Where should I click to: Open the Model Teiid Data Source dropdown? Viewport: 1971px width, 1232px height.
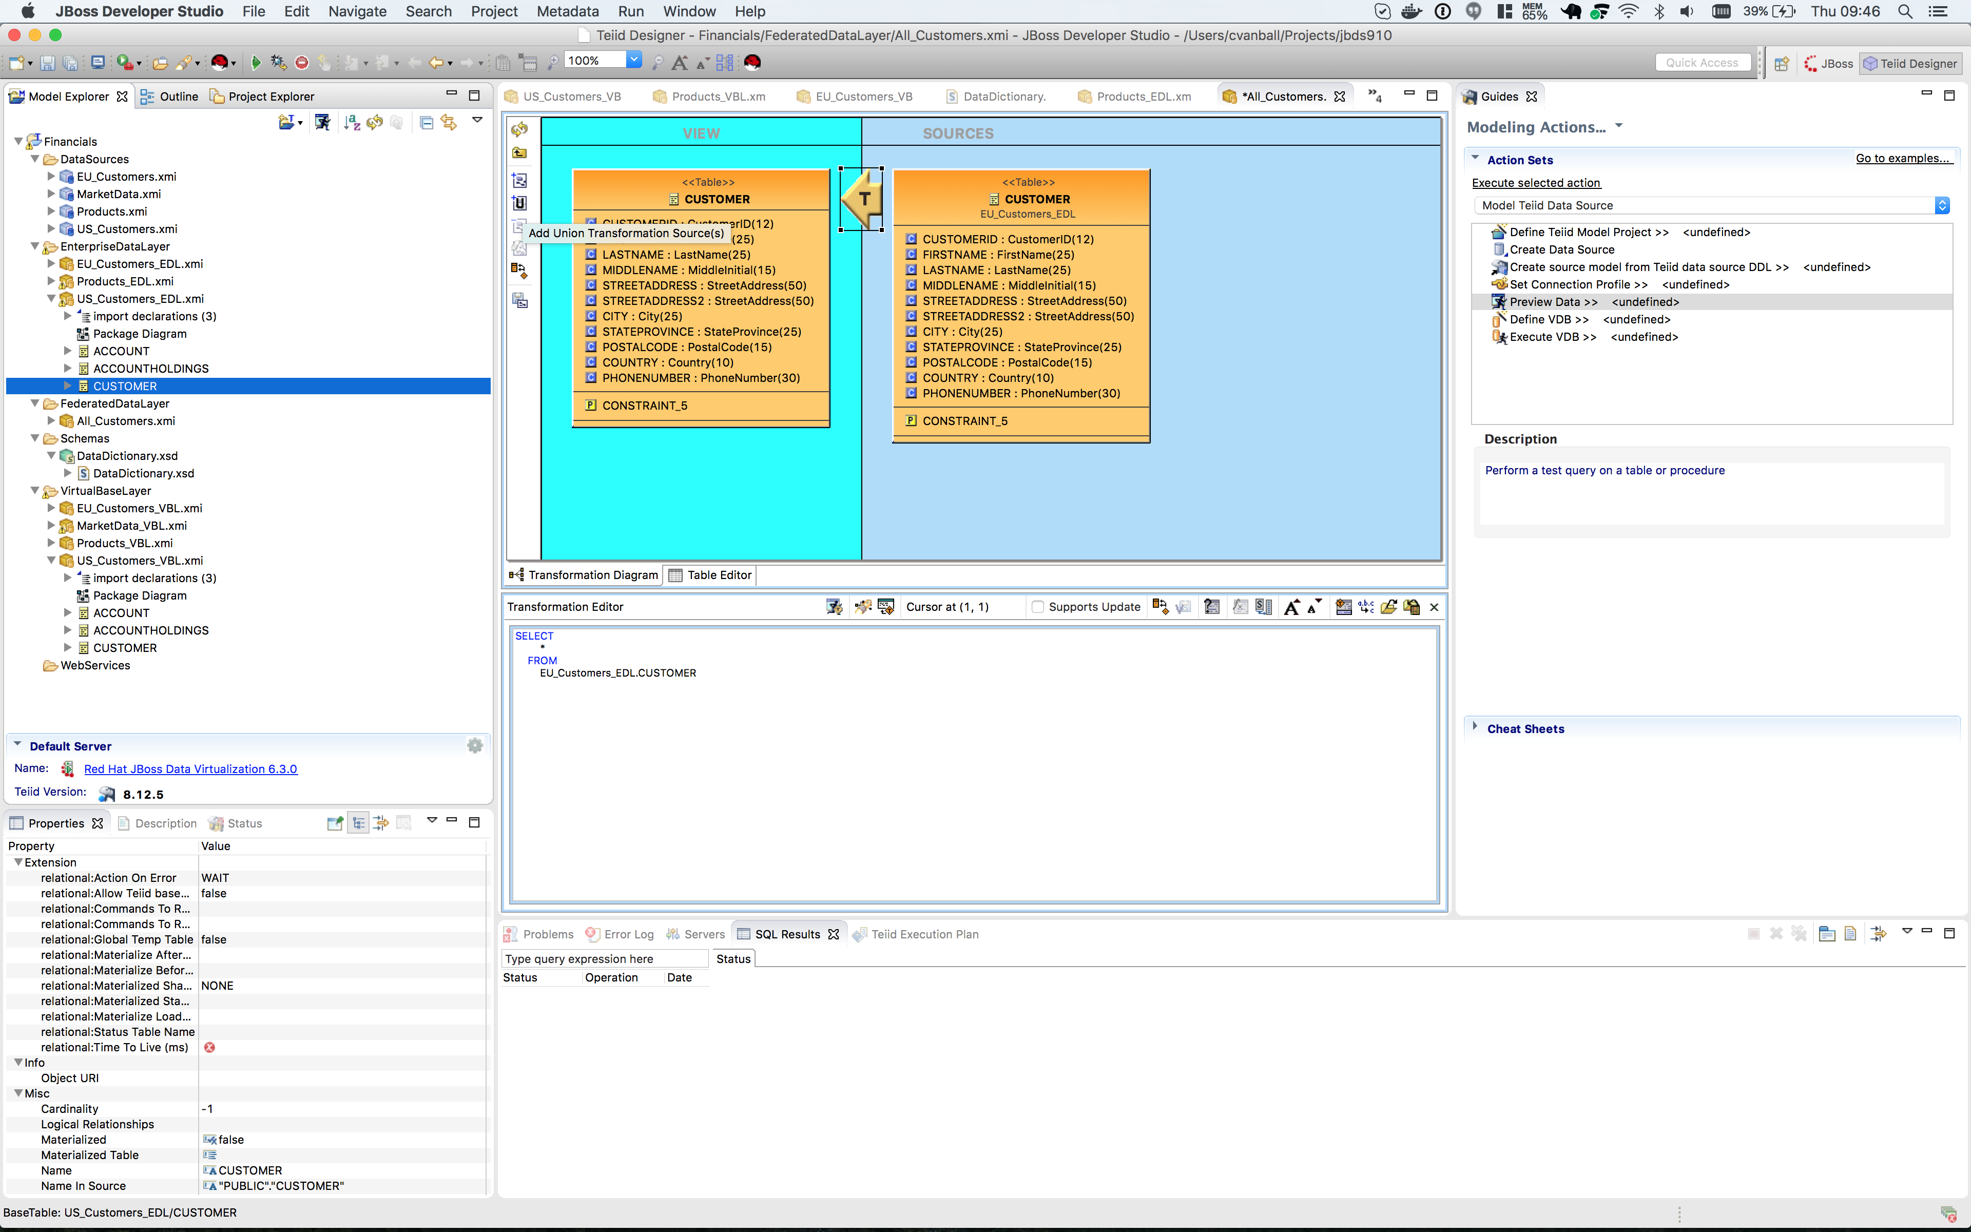[1942, 205]
